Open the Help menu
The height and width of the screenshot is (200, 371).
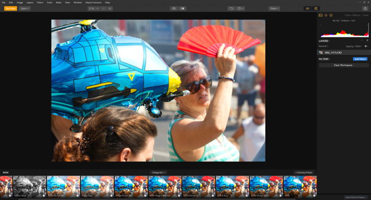coord(107,3)
